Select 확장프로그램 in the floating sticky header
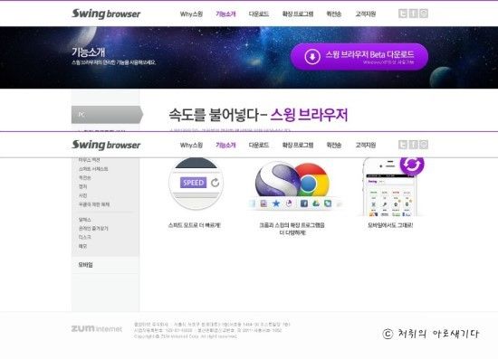 (x=298, y=146)
